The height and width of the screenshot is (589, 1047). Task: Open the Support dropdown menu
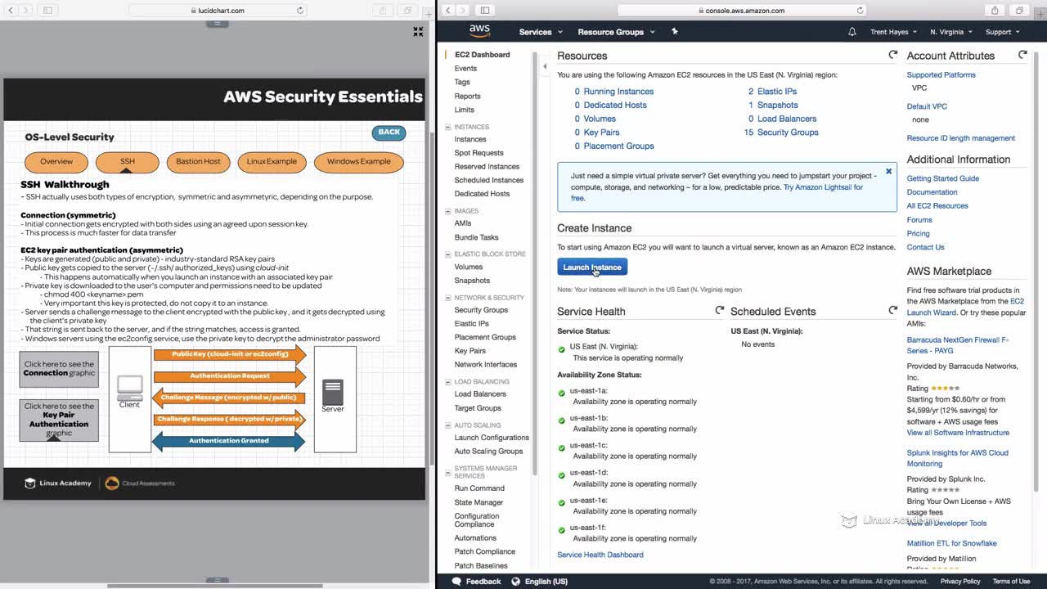[1002, 32]
